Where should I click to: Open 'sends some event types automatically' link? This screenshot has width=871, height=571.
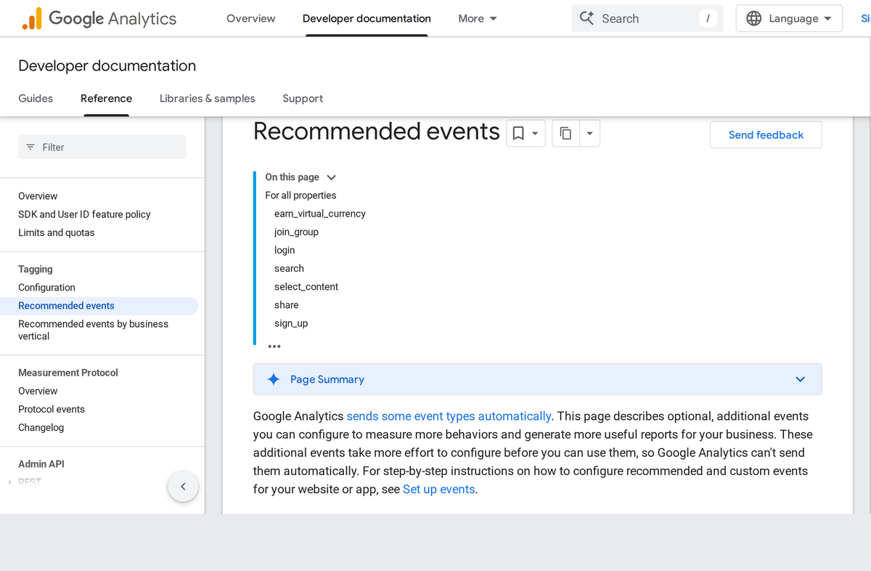click(449, 416)
